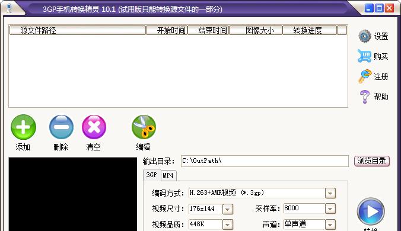Click the 输出目录 path input field
The width and height of the screenshot is (401, 231).
pos(265,161)
